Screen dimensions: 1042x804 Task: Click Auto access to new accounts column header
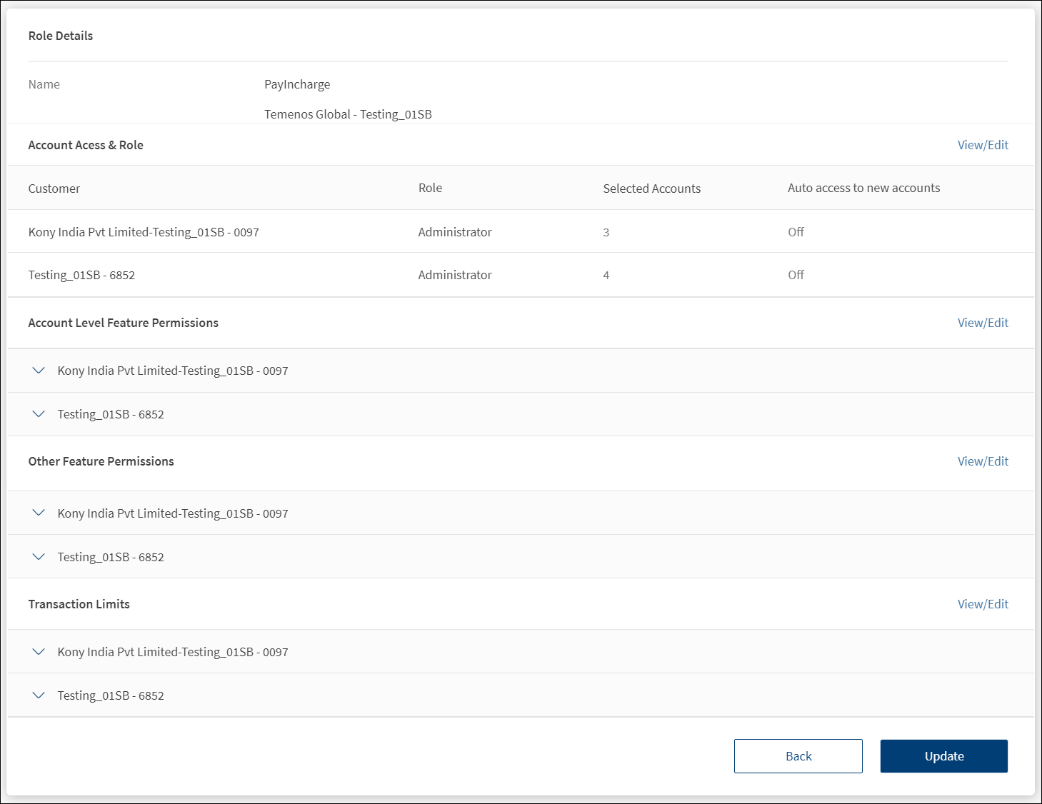point(863,188)
